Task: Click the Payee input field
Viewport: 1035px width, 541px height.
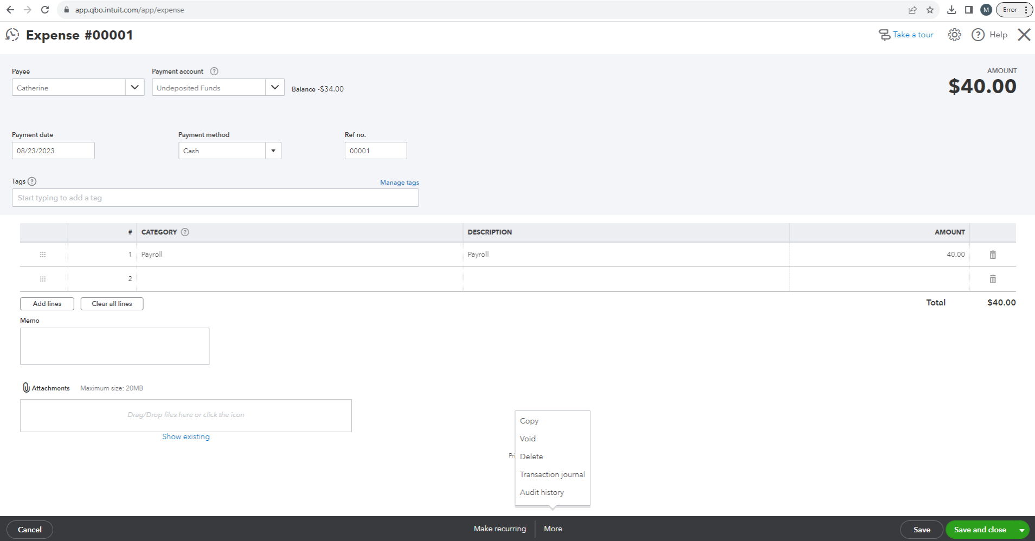Action: coord(69,87)
